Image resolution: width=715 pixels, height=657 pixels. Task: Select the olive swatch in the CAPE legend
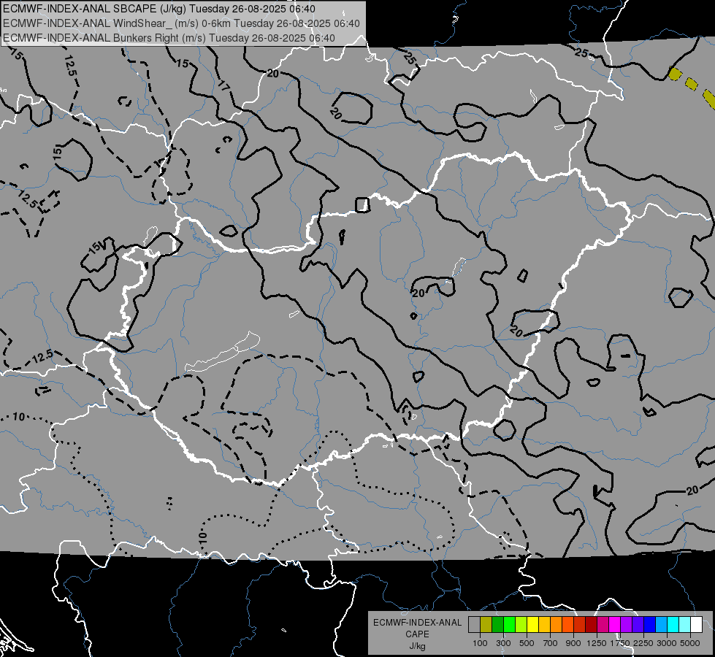(486, 625)
